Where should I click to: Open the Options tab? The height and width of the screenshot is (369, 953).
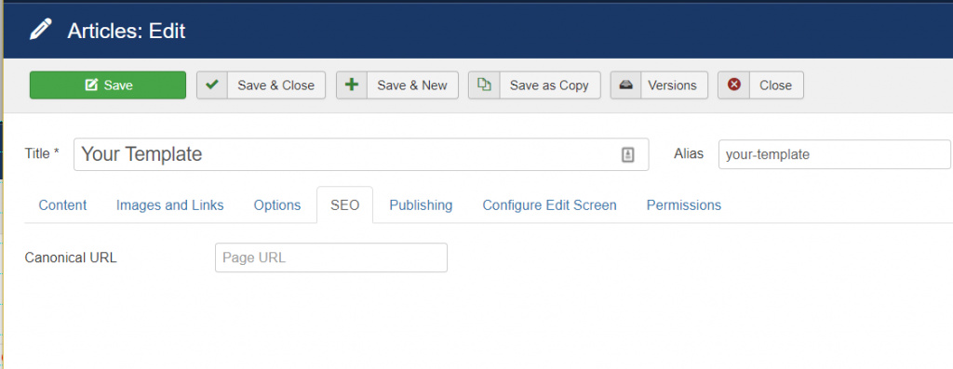[x=277, y=205]
